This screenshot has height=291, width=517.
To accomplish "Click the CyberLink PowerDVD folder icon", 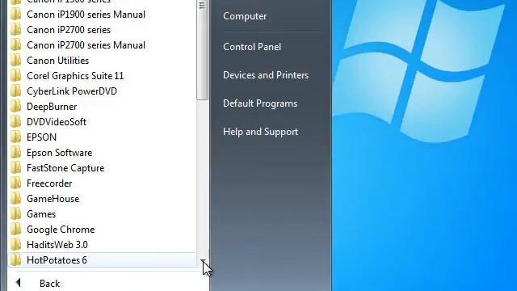I will [15, 91].
